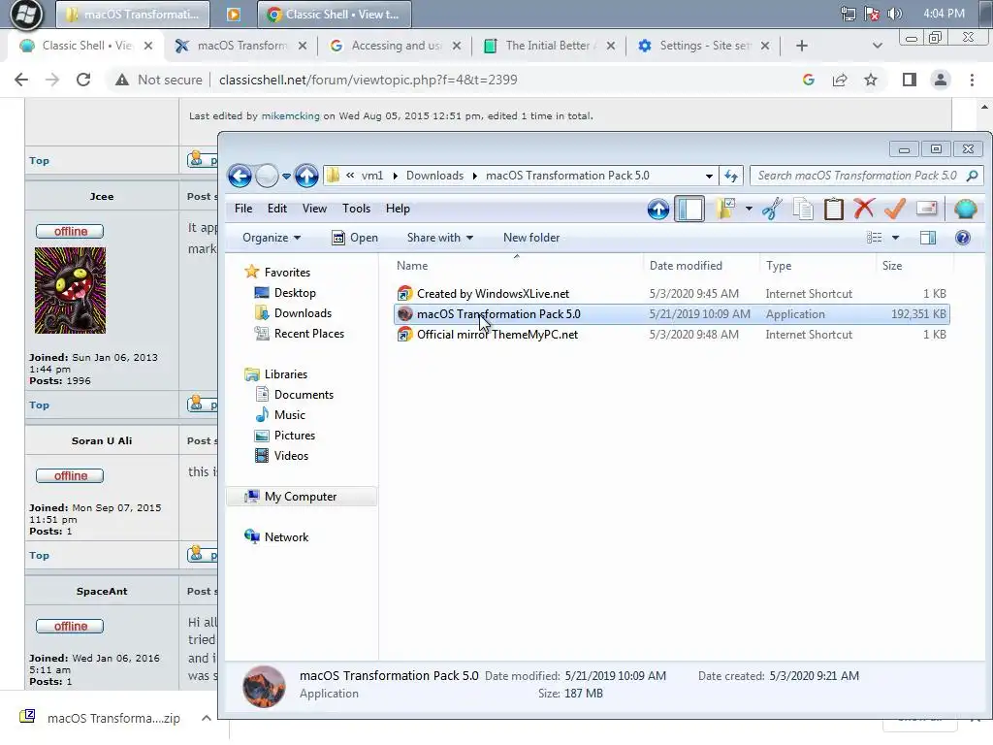Screen dimensions: 993x745
Task: Expand Chrome tab search chevron
Action: (877, 46)
